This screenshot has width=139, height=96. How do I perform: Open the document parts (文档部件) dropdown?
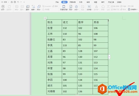click(133, 9)
